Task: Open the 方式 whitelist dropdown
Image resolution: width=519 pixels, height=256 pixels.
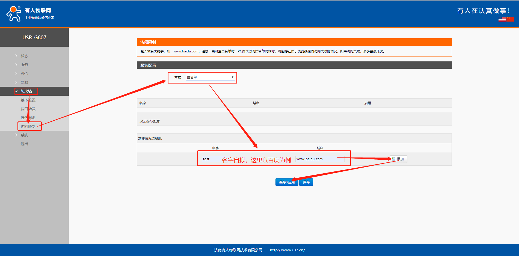Action: pyautogui.click(x=210, y=78)
